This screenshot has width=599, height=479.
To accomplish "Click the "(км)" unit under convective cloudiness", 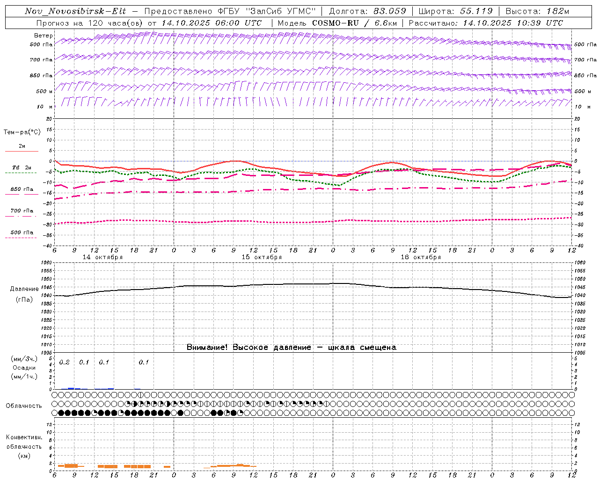I will 24,456.
